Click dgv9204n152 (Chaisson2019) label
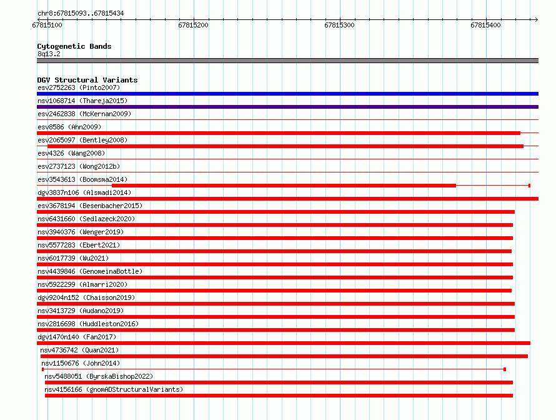Viewport: 556px width, 420px height. point(86,297)
